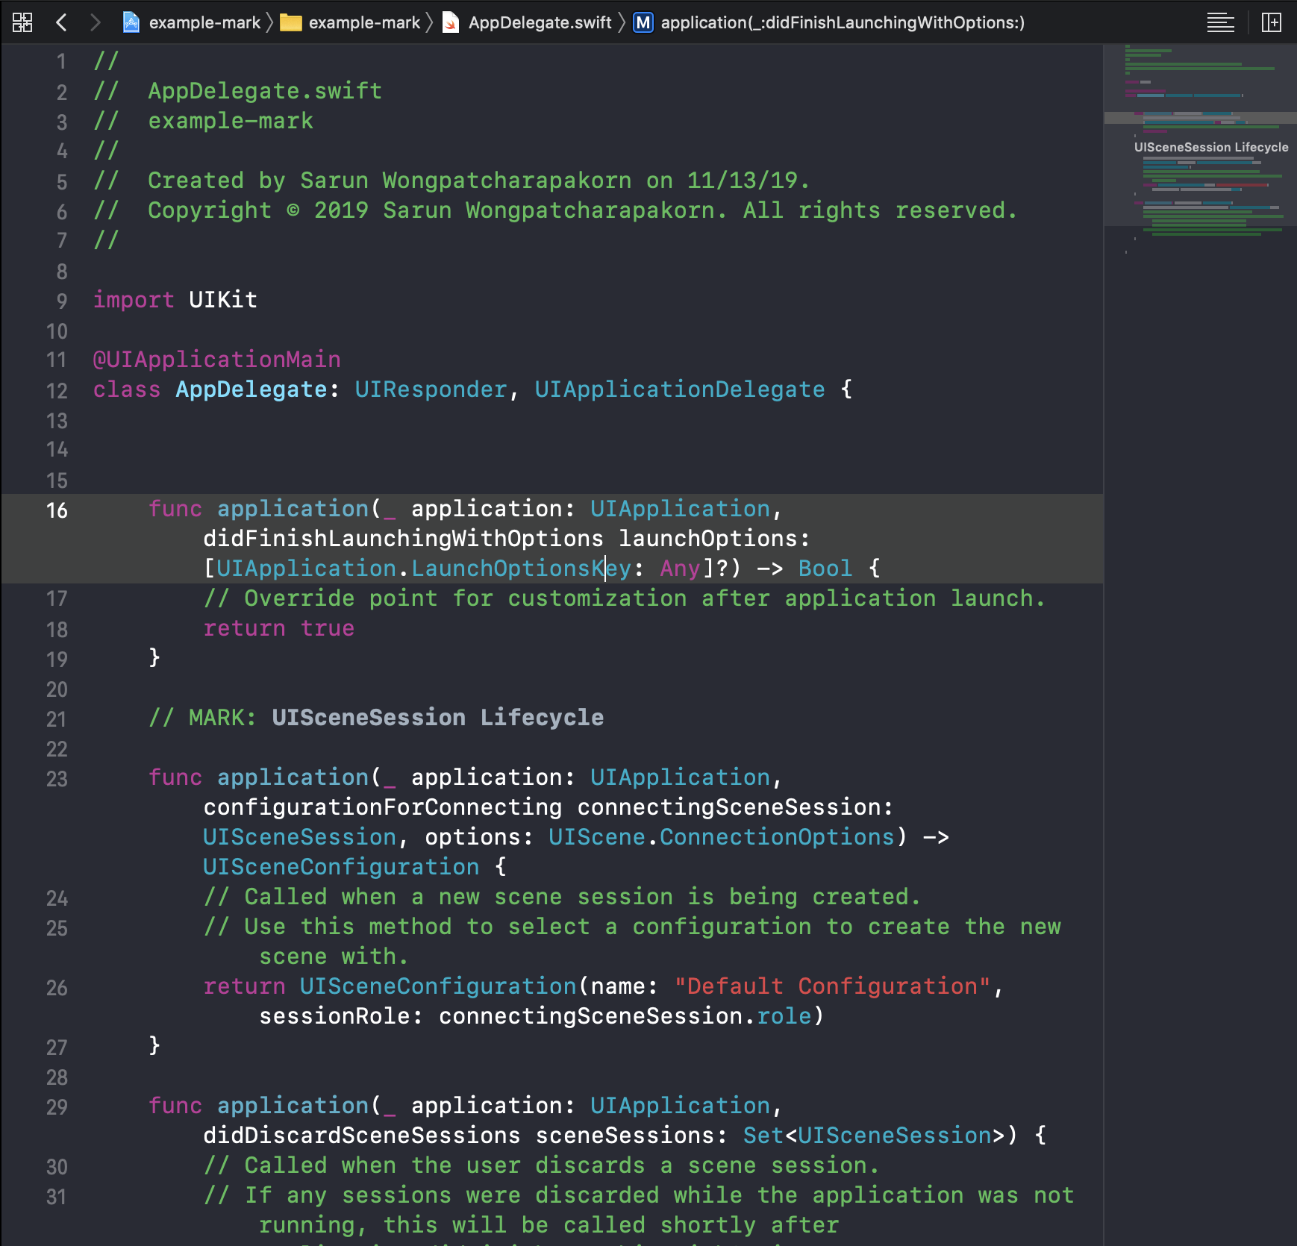Viewport: 1297px width, 1246px height.
Task: Expand the application(_:didFinishLaunchingWithOptions:) symbol list
Action: [x=842, y=22]
